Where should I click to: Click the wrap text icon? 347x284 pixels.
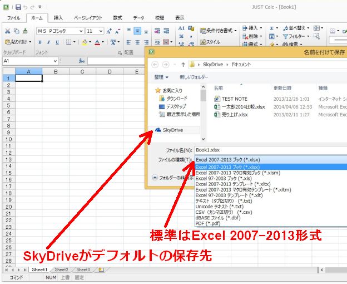(157, 42)
